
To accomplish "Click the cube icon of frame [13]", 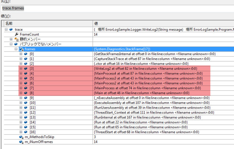I will pos(26,118).
